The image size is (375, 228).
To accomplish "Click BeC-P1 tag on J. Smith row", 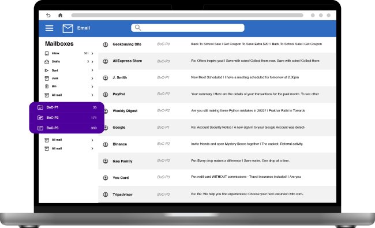I will coord(163,77).
